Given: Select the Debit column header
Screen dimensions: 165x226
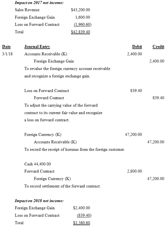Looking at the screenshot, I should click(x=137, y=46).
